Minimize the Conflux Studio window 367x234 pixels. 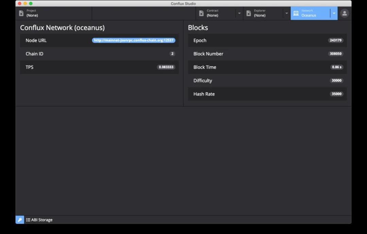pyautogui.click(x=25, y=3)
